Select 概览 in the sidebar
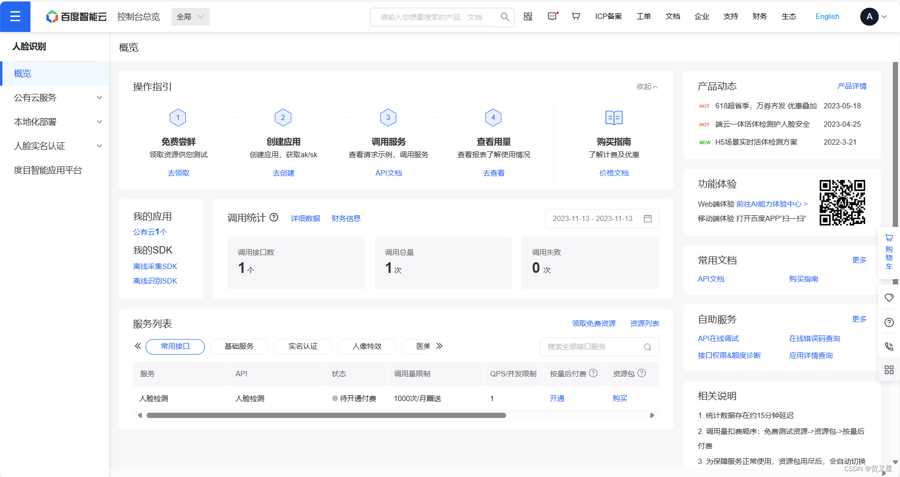Viewport: 900px width, 477px height. pyautogui.click(x=55, y=74)
